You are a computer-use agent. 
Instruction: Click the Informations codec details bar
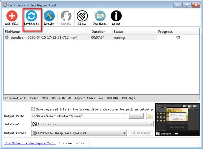click(101, 98)
